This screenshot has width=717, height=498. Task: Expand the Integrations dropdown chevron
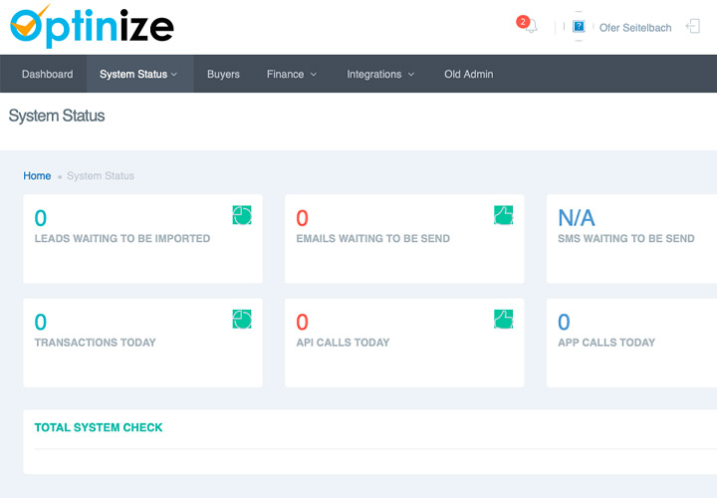point(411,75)
